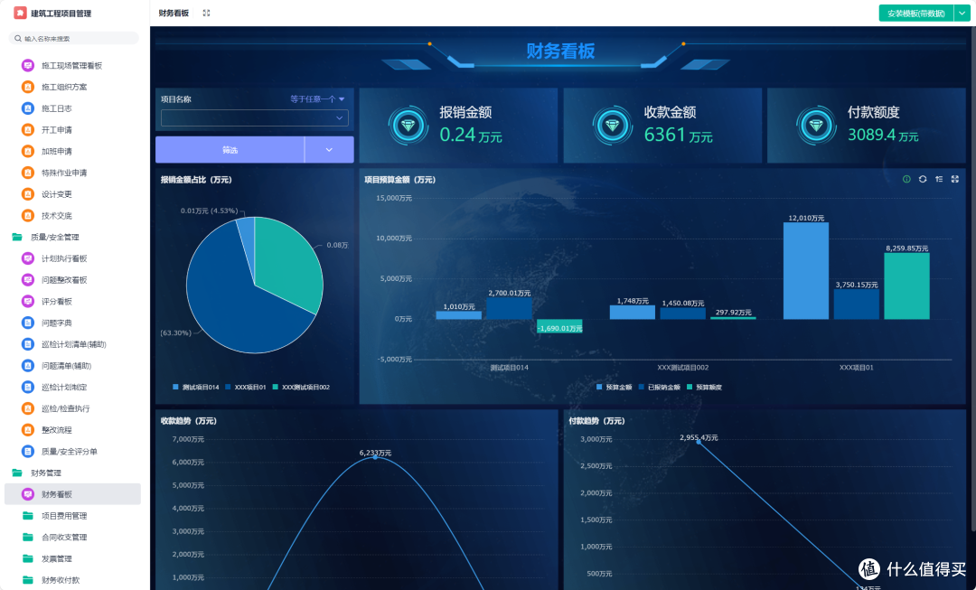Click the blue document icon beside 问题字典
This screenshot has height=590, width=976.
27,323
